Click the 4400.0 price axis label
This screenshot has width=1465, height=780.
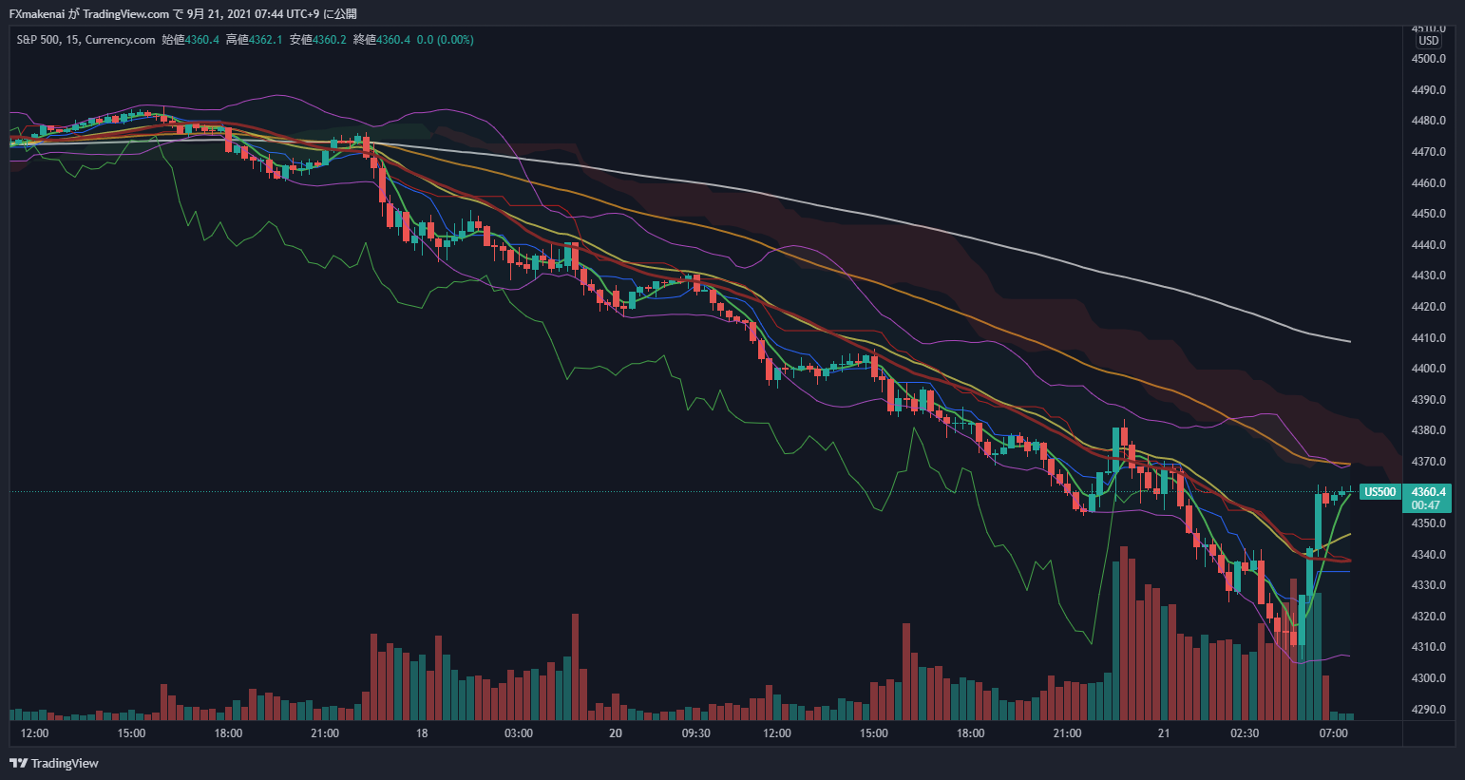tap(1429, 369)
